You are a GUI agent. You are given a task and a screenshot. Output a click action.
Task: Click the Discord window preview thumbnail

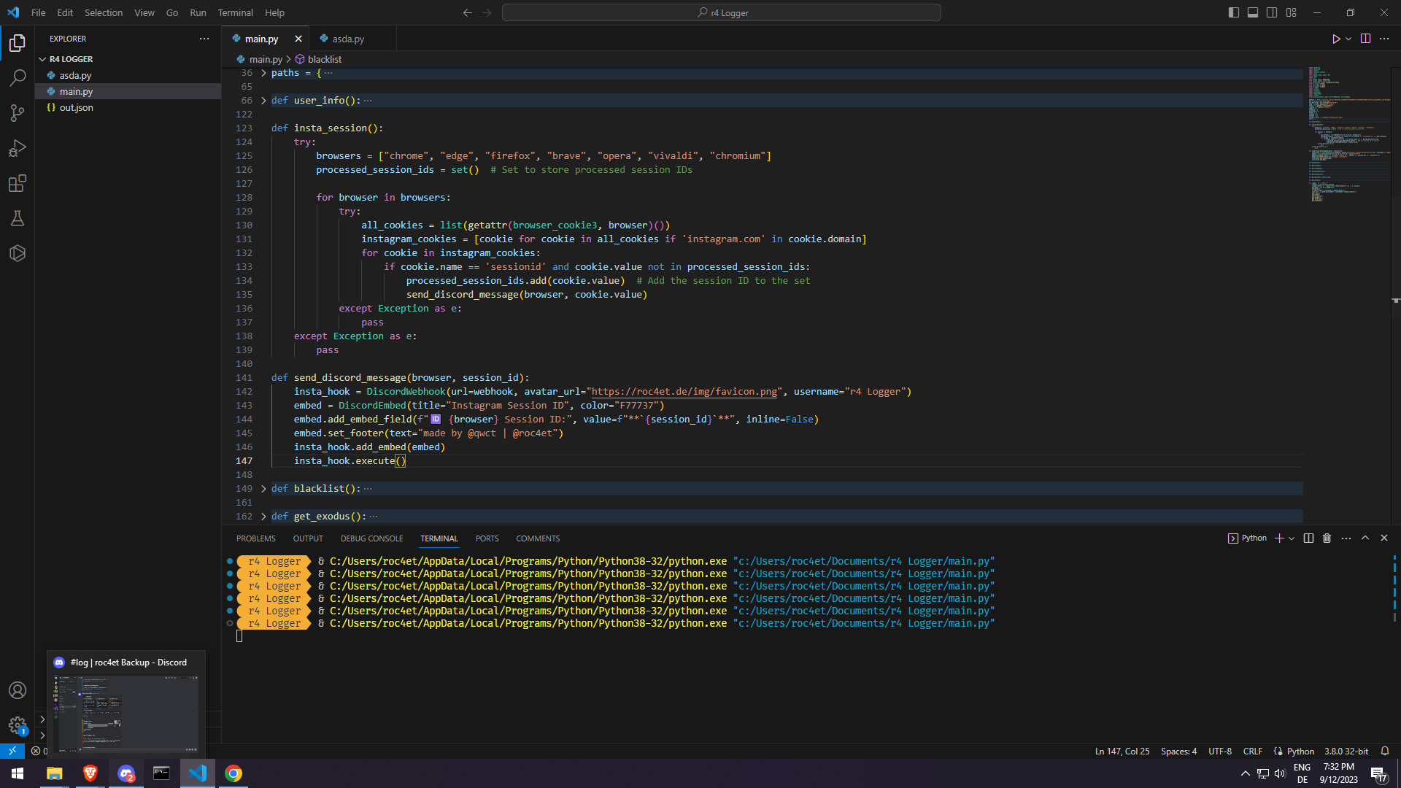pos(126,713)
